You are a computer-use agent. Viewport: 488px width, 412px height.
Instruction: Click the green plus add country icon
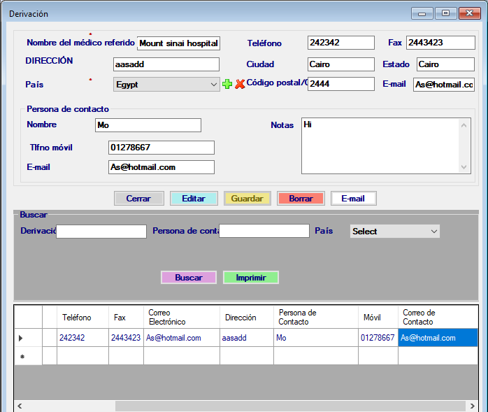point(227,84)
